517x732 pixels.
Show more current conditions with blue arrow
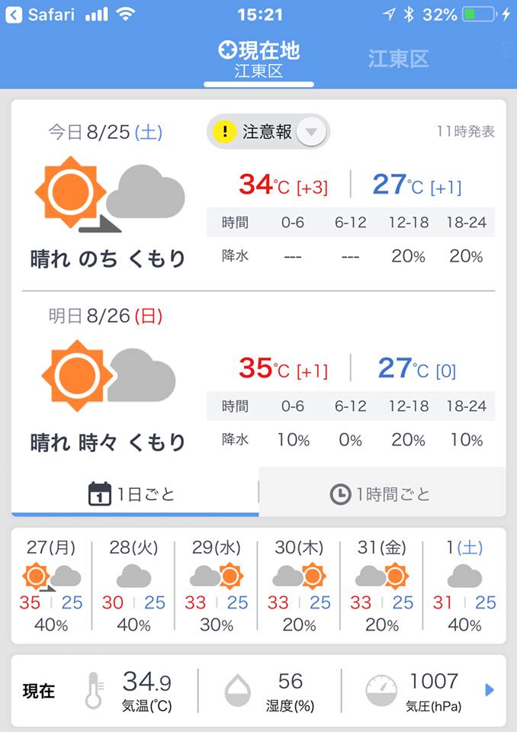click(490, 690)
